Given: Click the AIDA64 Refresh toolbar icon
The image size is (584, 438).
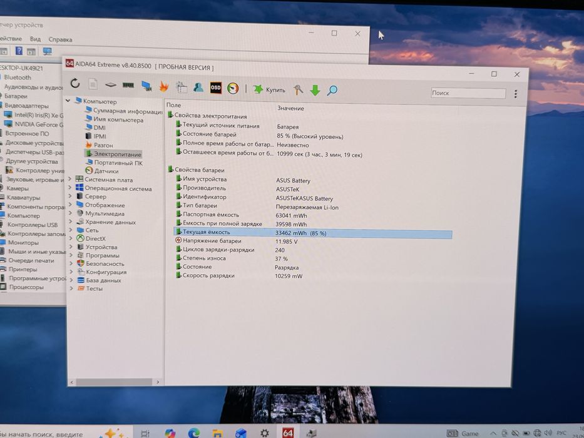Looking at the screenshot, I should point(75,83).
